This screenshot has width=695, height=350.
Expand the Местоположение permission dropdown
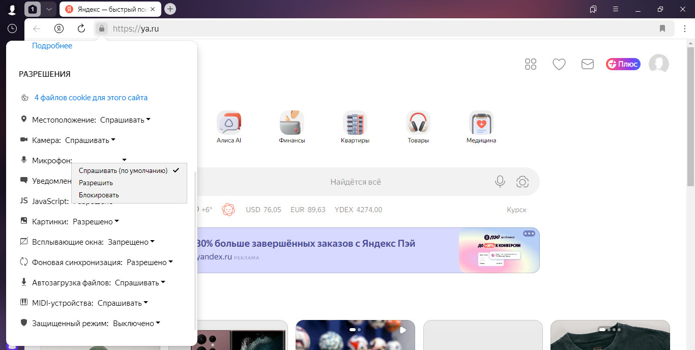click(x=125, y=120)
